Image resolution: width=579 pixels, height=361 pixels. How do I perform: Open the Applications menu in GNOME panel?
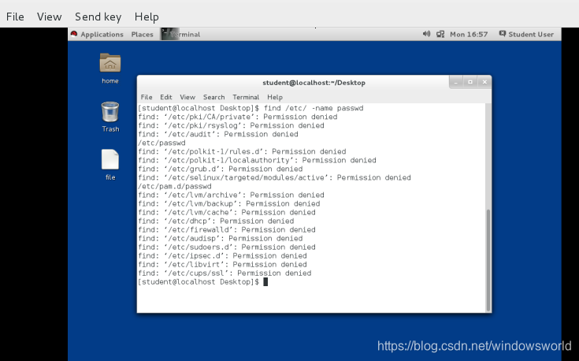pos(102,35)
